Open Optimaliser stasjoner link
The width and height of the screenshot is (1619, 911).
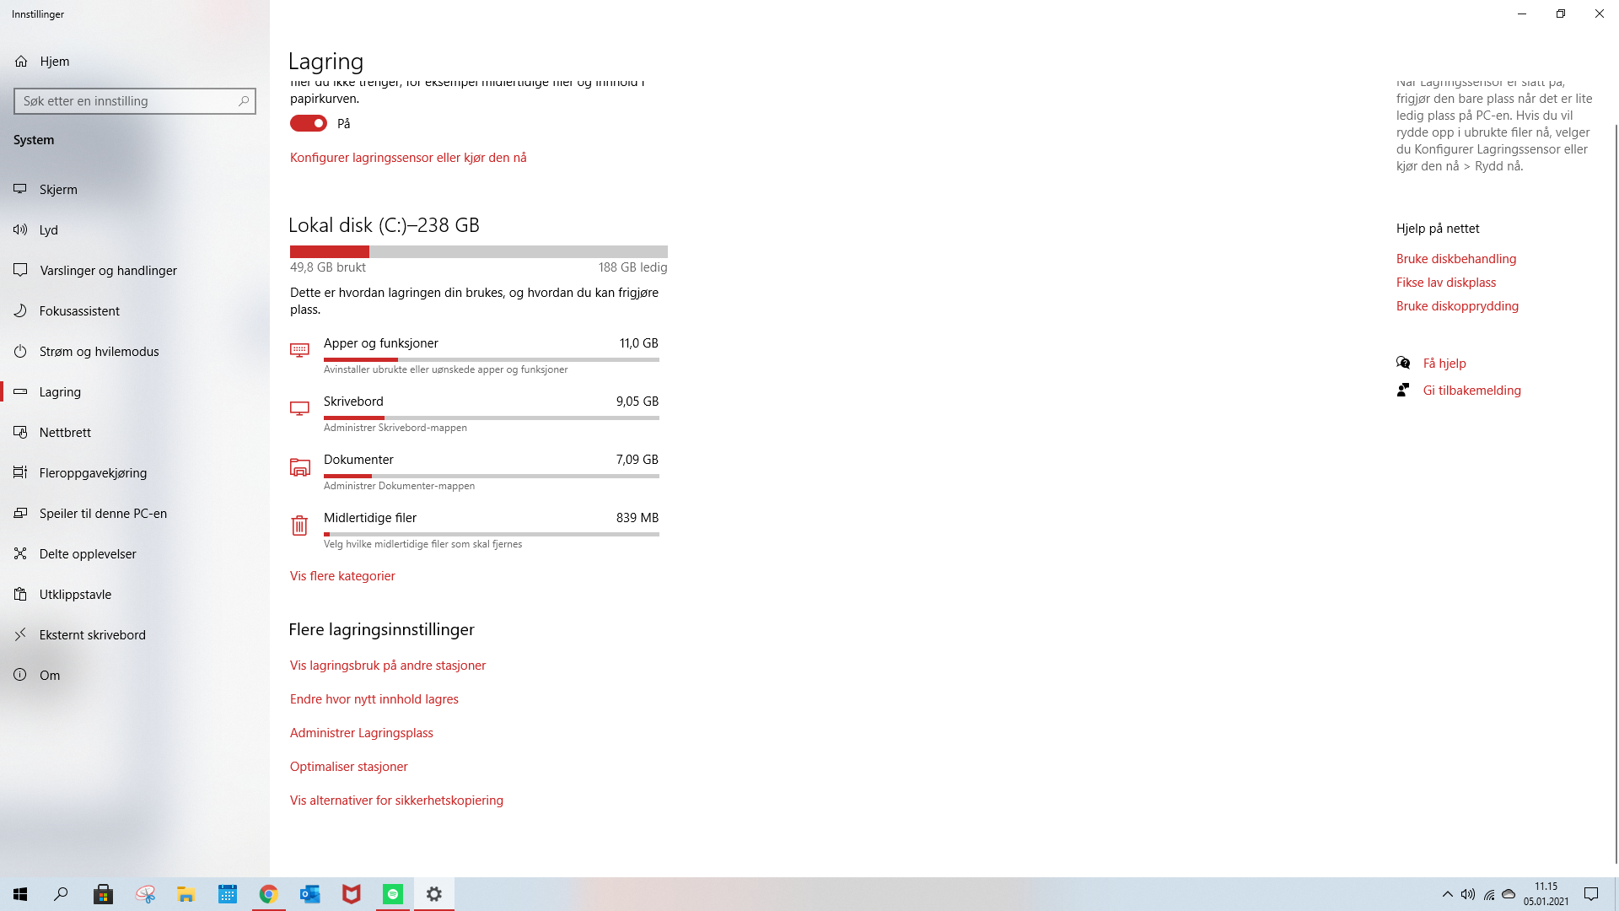[x=349, y=767]
